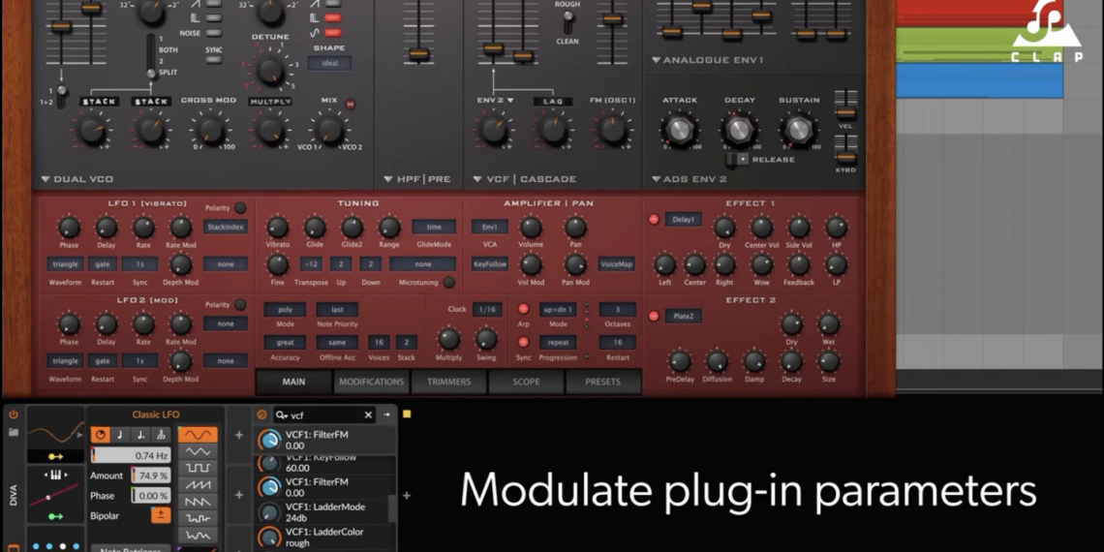Open the StackIndex dropdown in LFO 1
Image resolution: width=1104 pixels, height=552 pixels.
pyautogui.click(x=226, y=227)
